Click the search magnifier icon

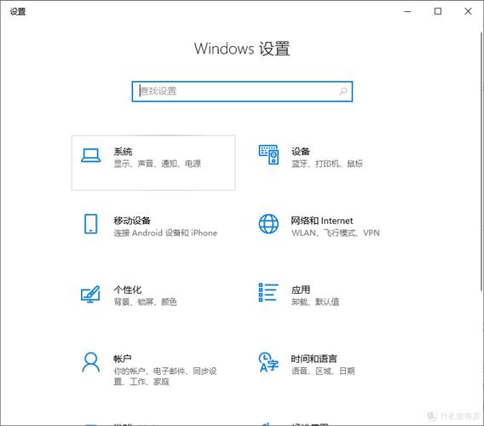pos(343,91)
